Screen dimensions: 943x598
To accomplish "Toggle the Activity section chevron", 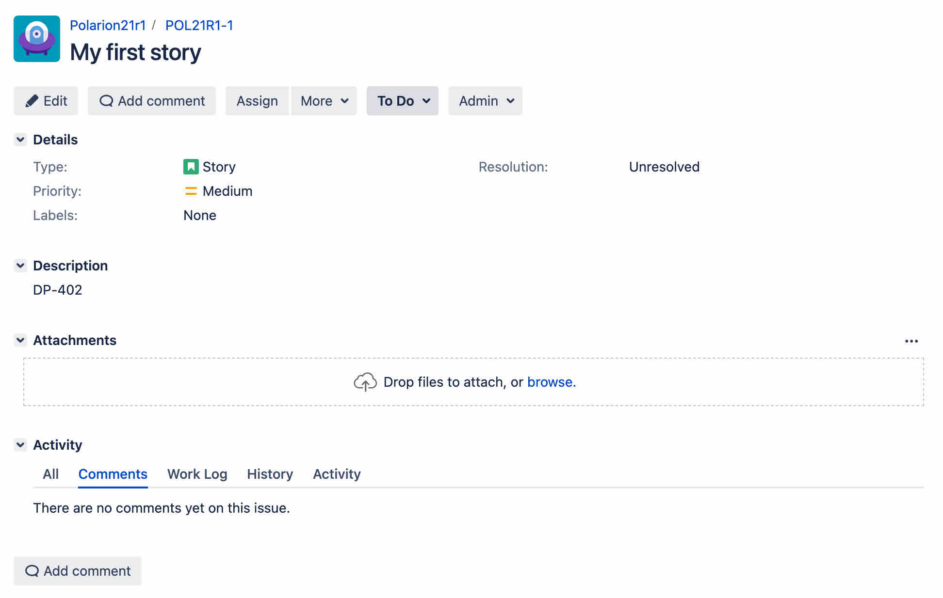I will pyautogui.click(x=20, y=445).
